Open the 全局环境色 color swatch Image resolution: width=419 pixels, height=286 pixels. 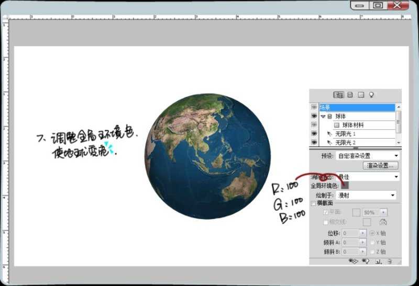tap(346, 186)
